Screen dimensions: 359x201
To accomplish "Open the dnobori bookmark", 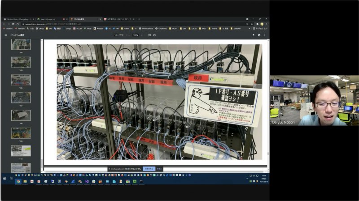I will click(x=8, y=29).
